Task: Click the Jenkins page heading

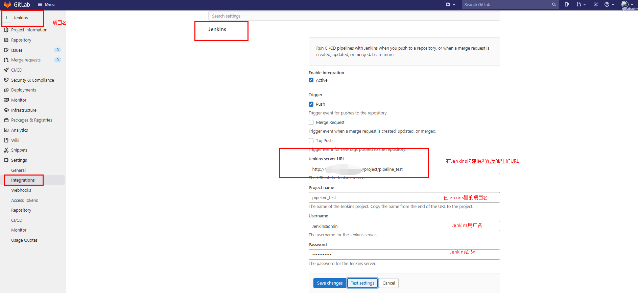Action: click(217, 29)
